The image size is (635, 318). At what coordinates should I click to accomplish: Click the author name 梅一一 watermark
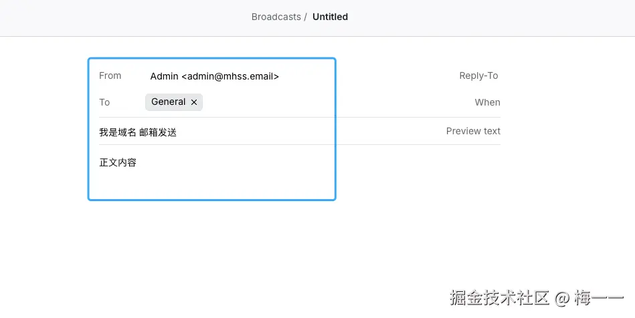point(599,298)
